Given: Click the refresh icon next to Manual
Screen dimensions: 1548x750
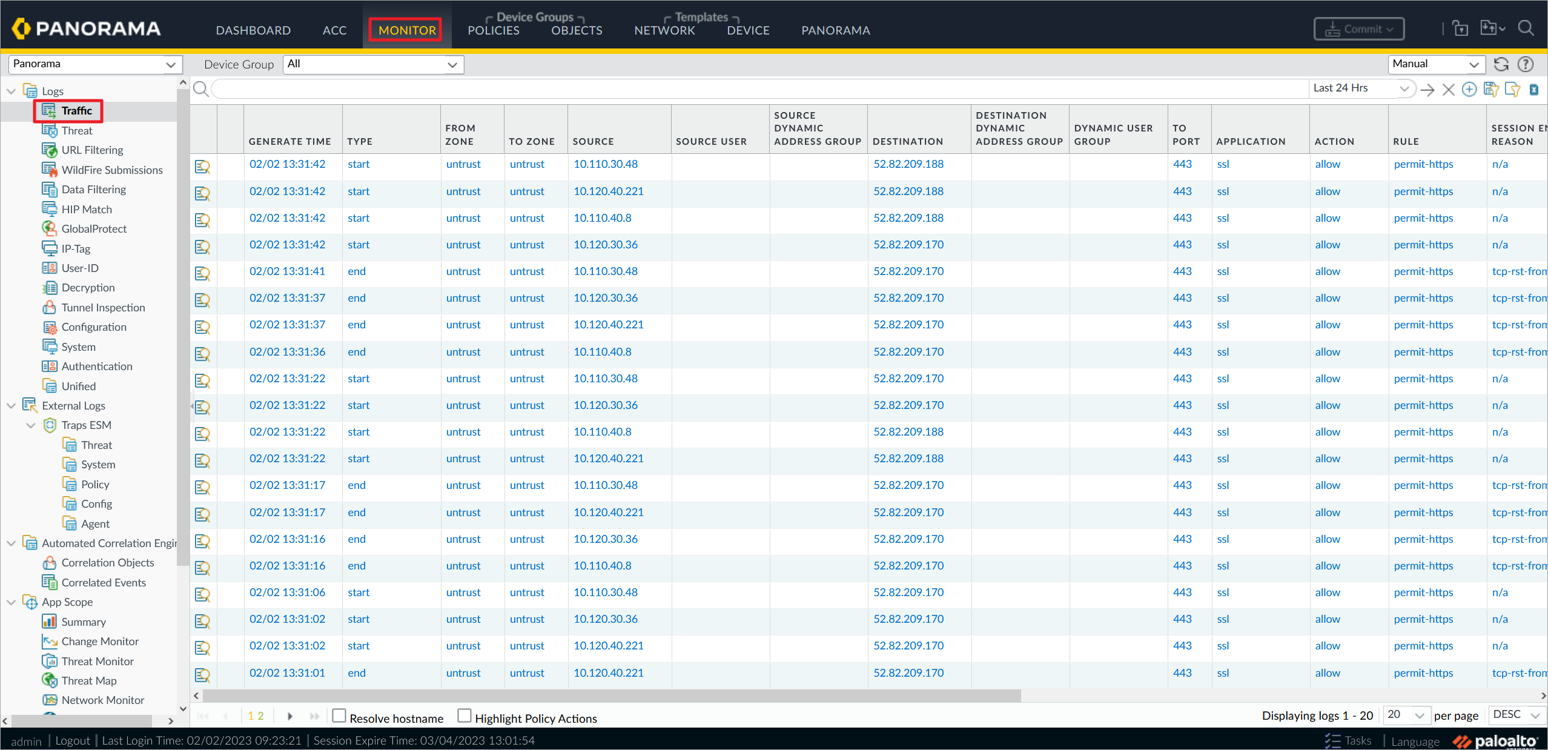Looking at the screenshot, I should click(x=1501, y=64).
